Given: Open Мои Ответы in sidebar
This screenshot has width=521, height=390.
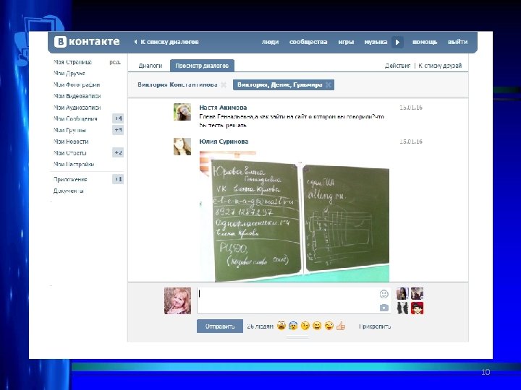Looking at the screenshot, I should 70,153.
